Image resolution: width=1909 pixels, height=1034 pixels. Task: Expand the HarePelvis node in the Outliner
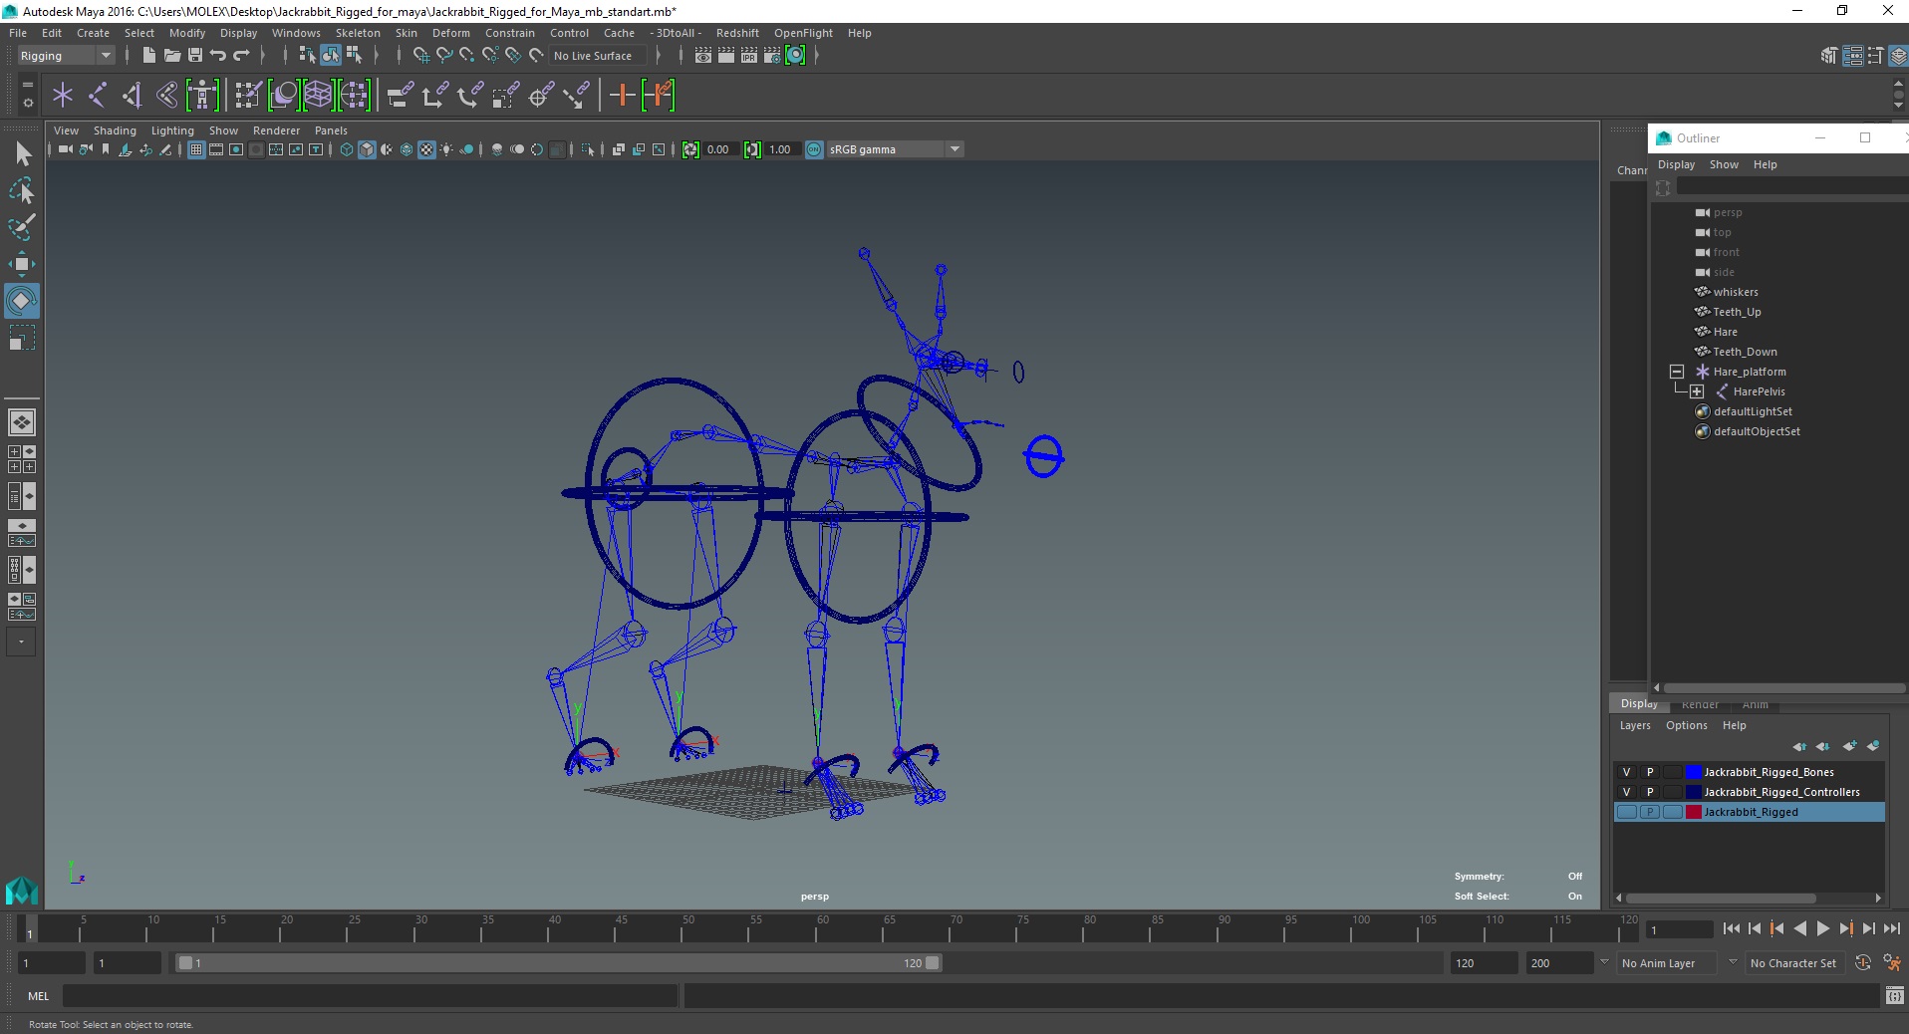click(x=1697, y=391)
